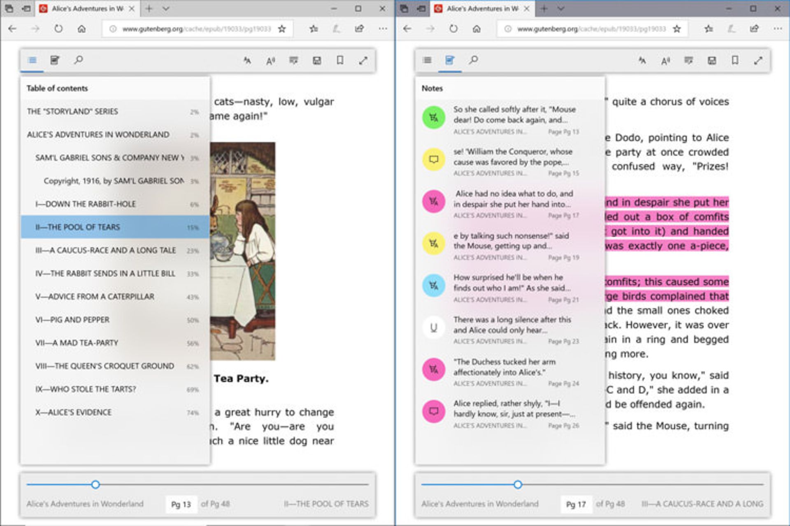790x526 pixels.
Task: Open the Notes panel in right window
Action: (x=449, y=60)
